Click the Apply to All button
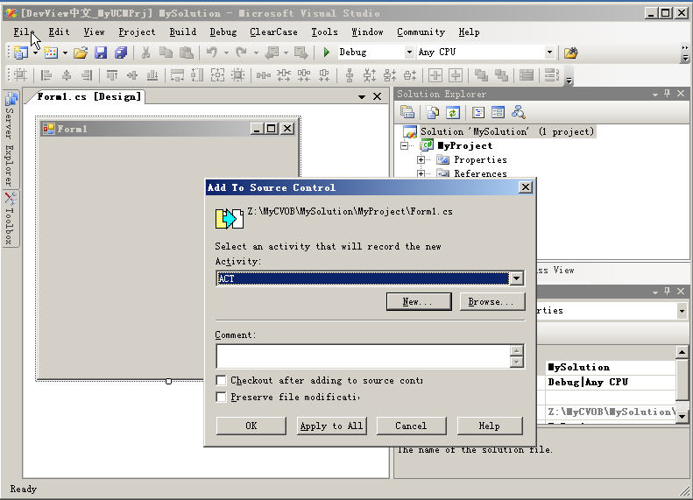Image resolution: width=693 pixels, height=500 pixels. tap(331, 426)
